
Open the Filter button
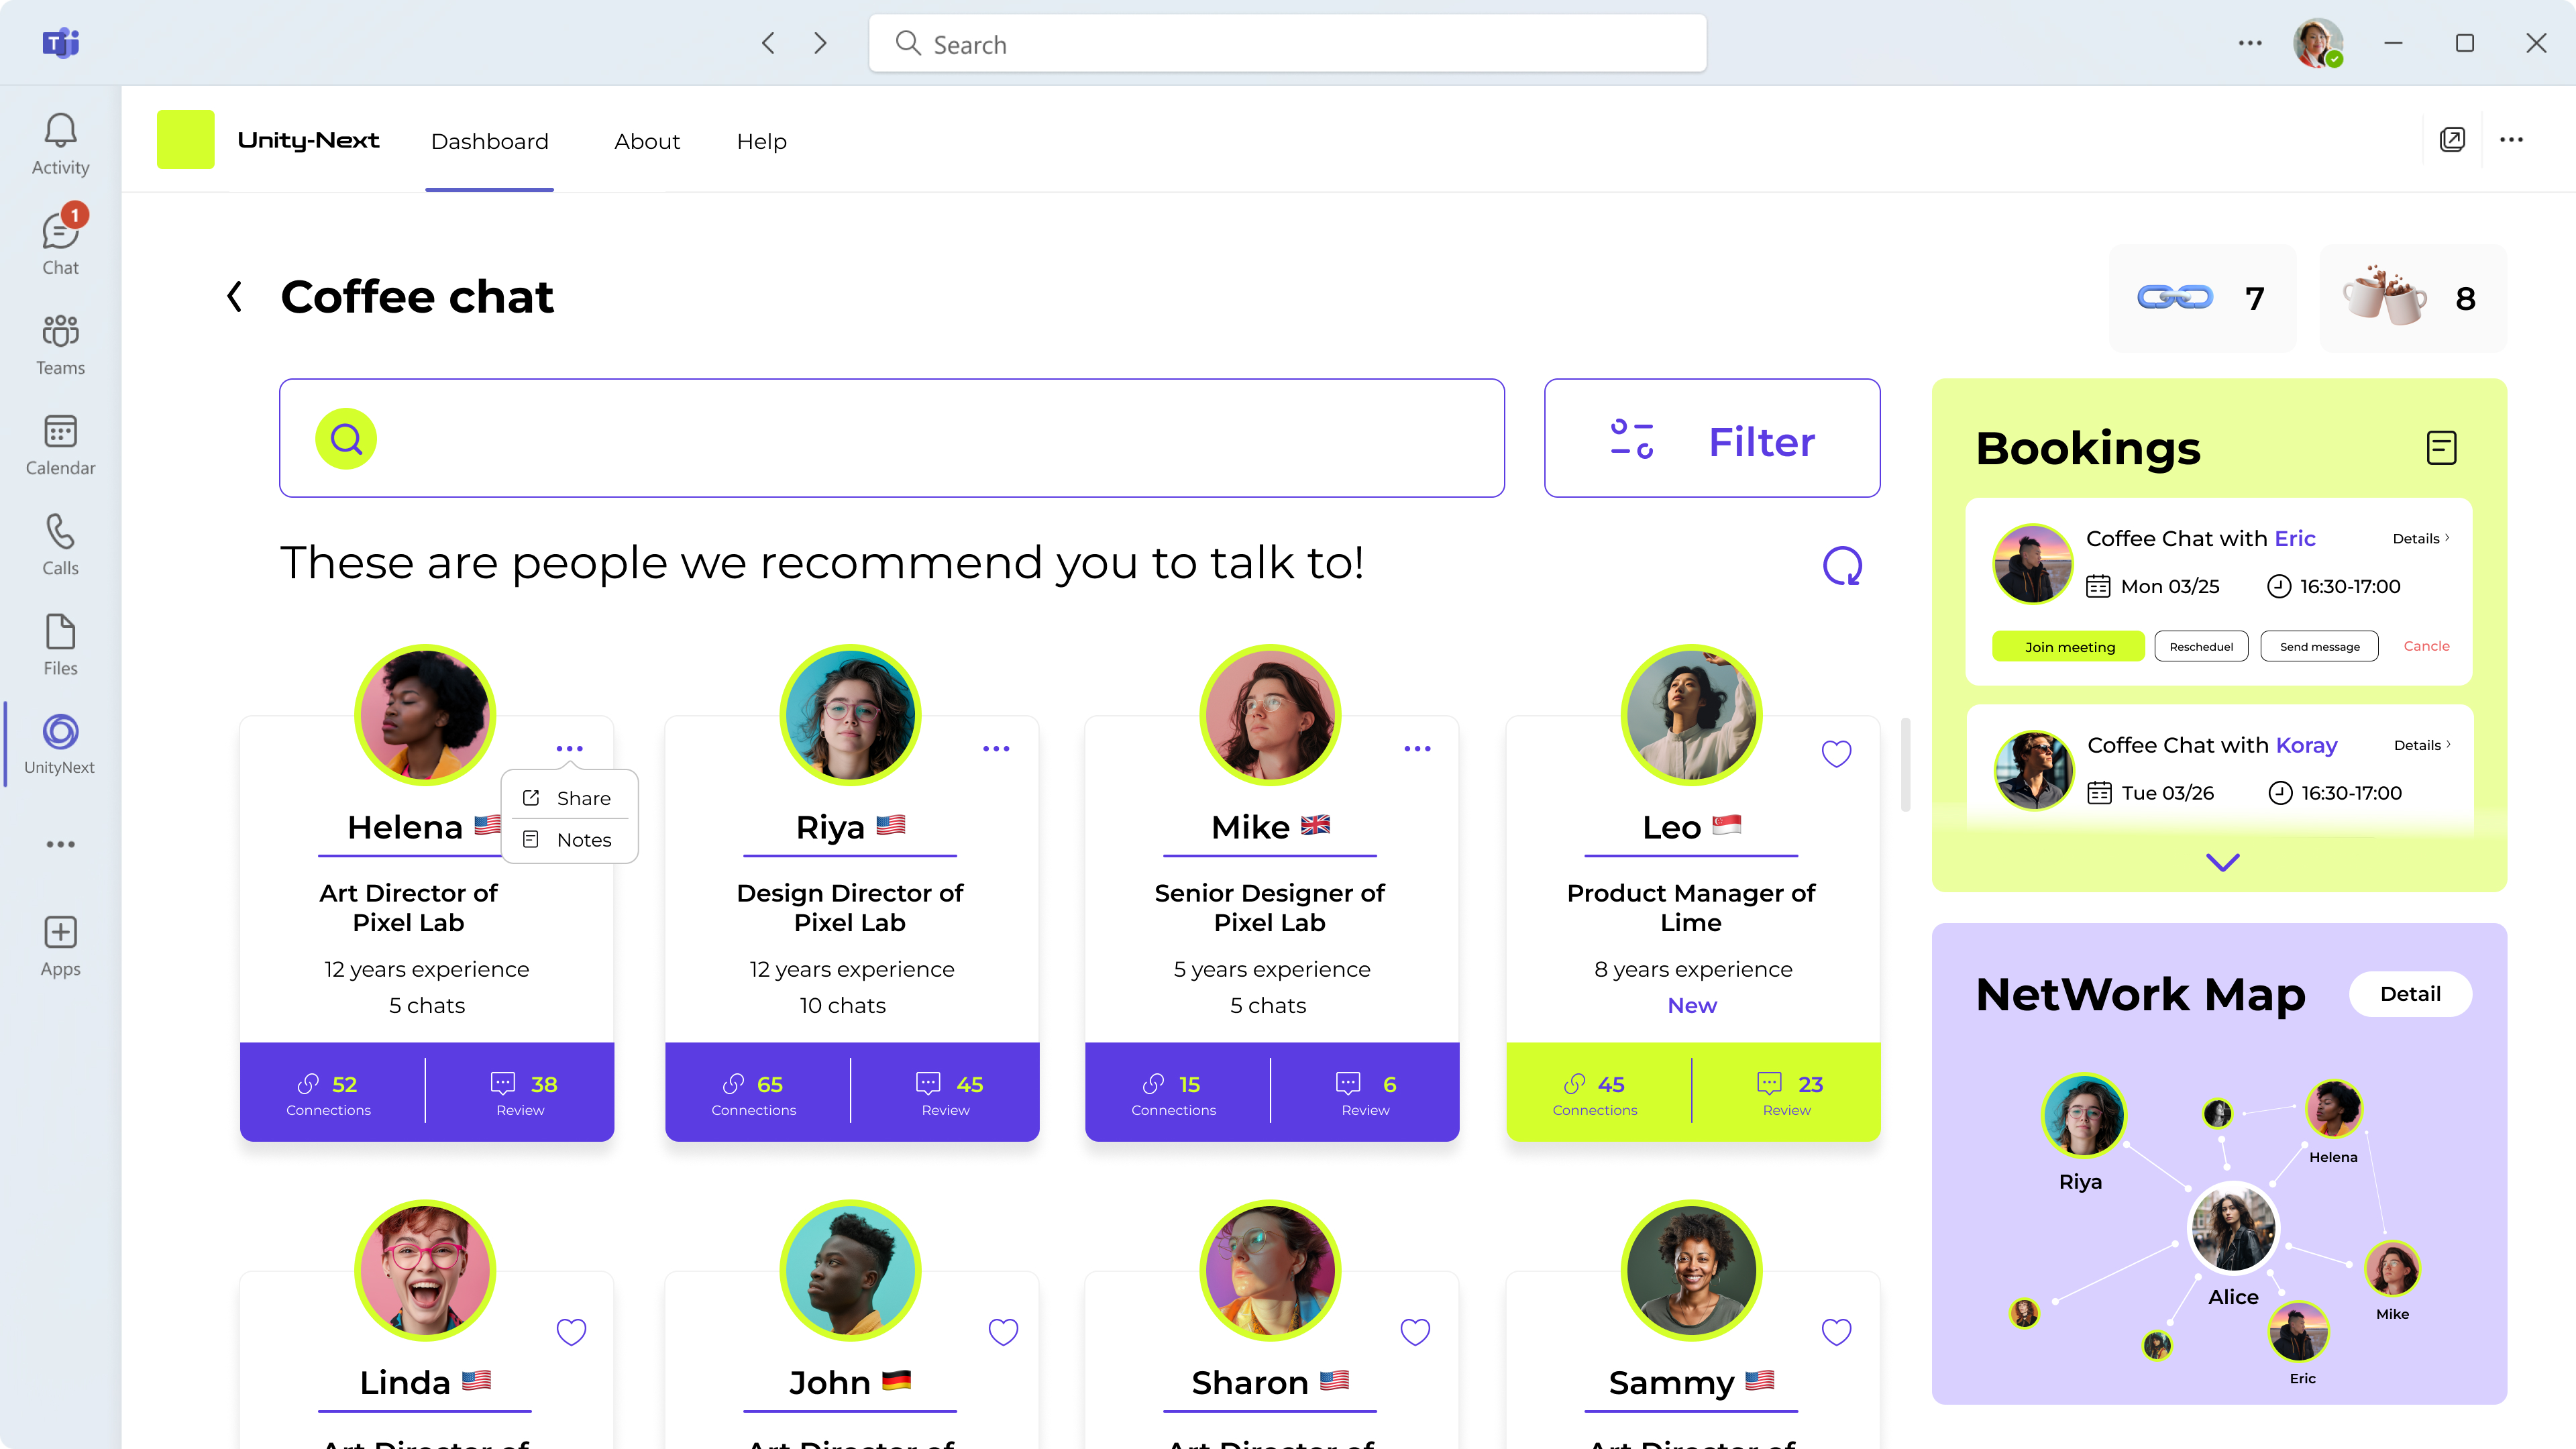[x=1711, y=438]
